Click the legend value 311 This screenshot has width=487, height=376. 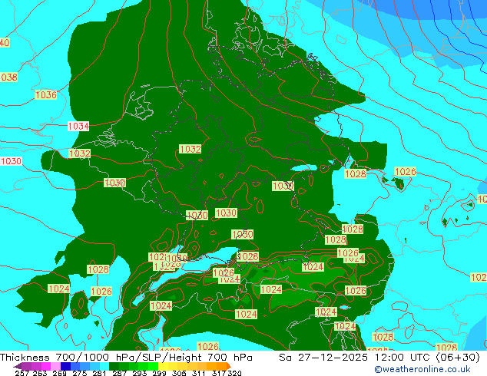click(x=199, y=373)
